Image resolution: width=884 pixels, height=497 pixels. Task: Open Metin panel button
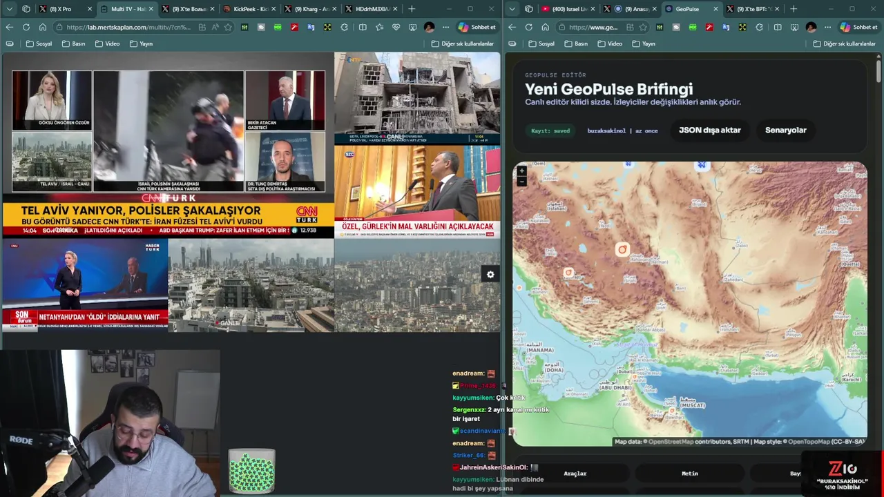click(689, 474)
